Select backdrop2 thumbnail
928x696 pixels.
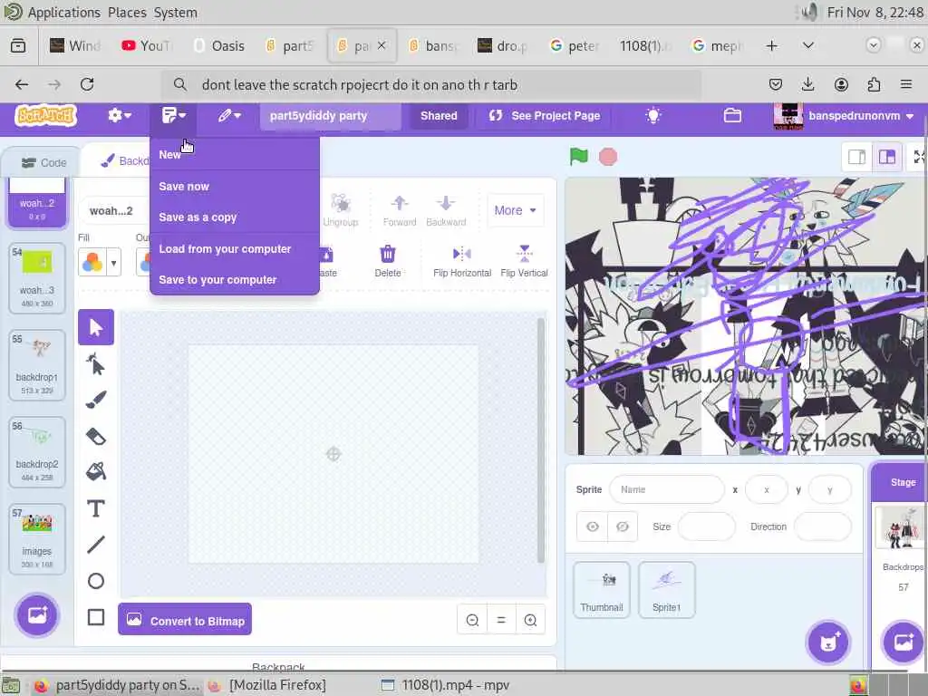[36, 451]
